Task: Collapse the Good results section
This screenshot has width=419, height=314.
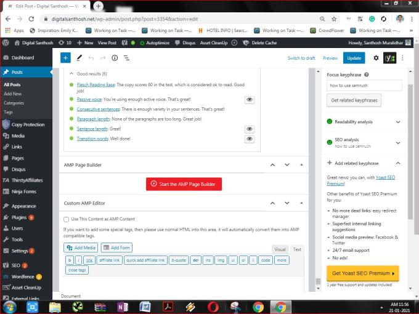Action: (71, 73)
